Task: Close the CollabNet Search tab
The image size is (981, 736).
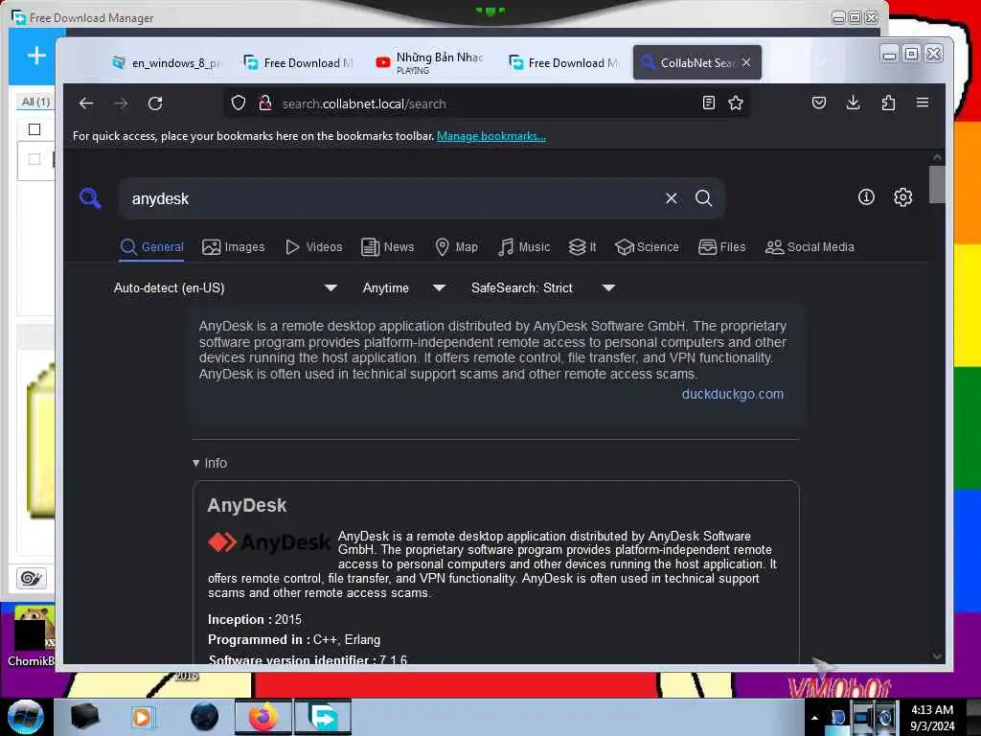Action: point(746,62)
